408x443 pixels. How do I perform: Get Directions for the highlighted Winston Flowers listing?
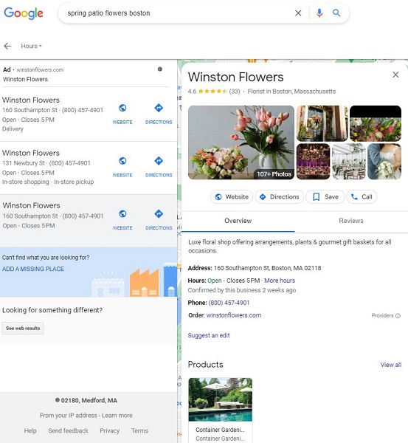pos(159,220)
